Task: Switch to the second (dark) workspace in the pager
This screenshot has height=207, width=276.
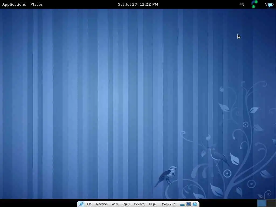Action: click(x=271, y=203)
